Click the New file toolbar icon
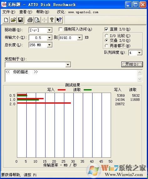This screenshot has height=179, width=148. click(x=6, y=20)
